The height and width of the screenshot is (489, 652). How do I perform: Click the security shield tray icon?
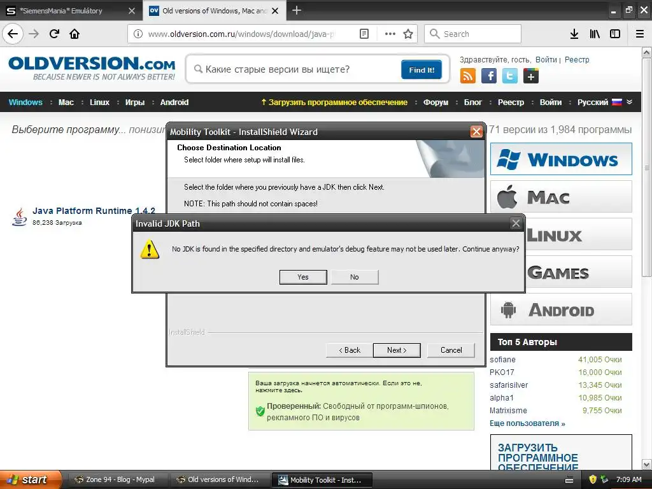tap(593, 479)
